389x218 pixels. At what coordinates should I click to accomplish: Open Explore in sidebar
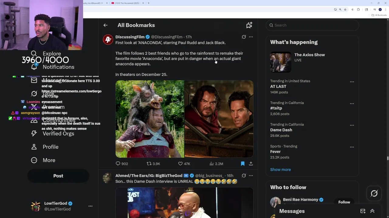pyautogui.click(x=46, y=54)
